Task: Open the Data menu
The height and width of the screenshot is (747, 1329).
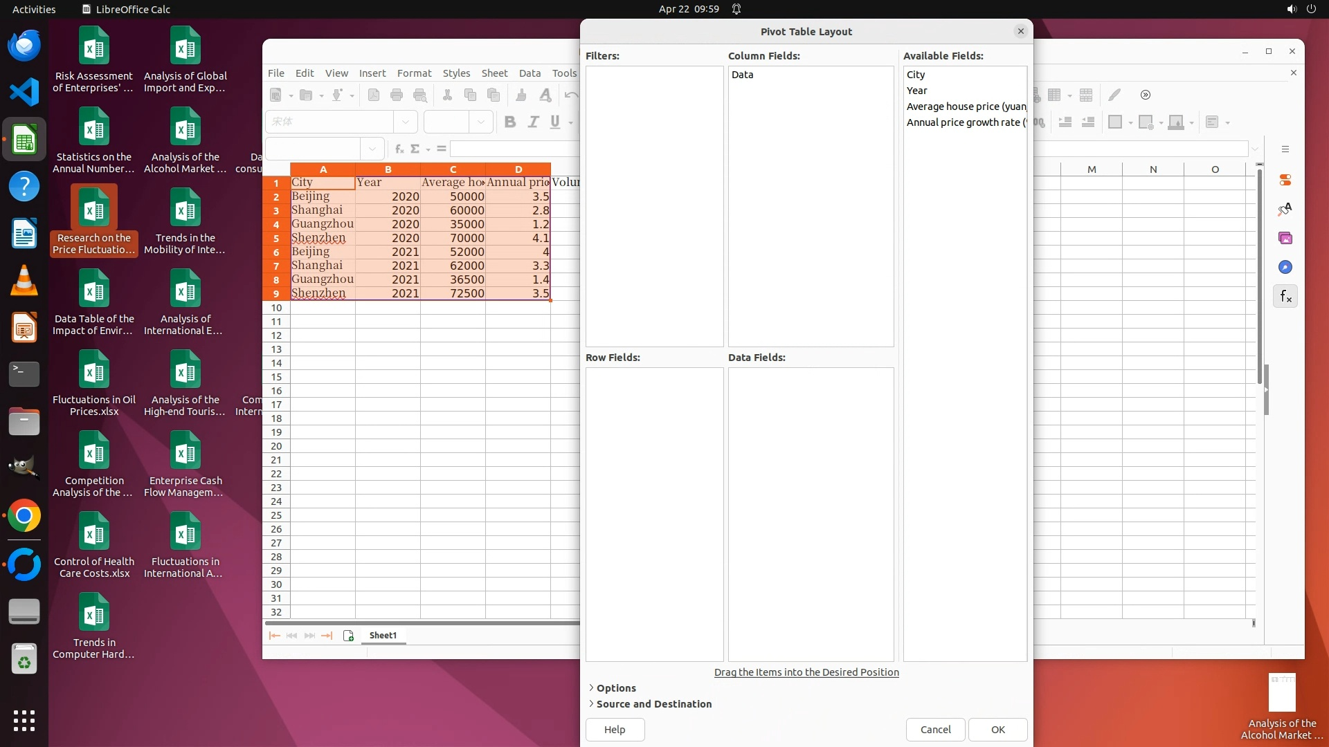Action: pos(530,73)
